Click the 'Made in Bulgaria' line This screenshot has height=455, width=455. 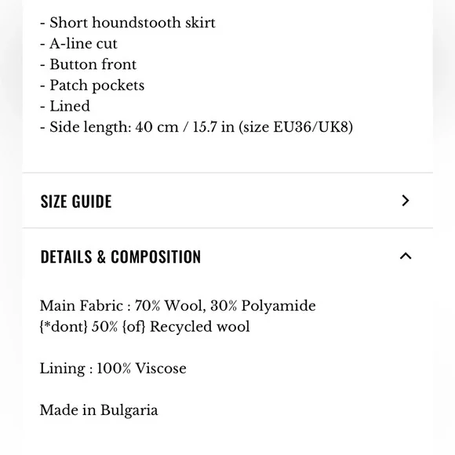click(99, 410)
